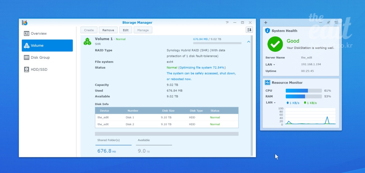This screenshot has width=365, height=173.
Task: Click the Remove volume button
Action: coord(108,30)
